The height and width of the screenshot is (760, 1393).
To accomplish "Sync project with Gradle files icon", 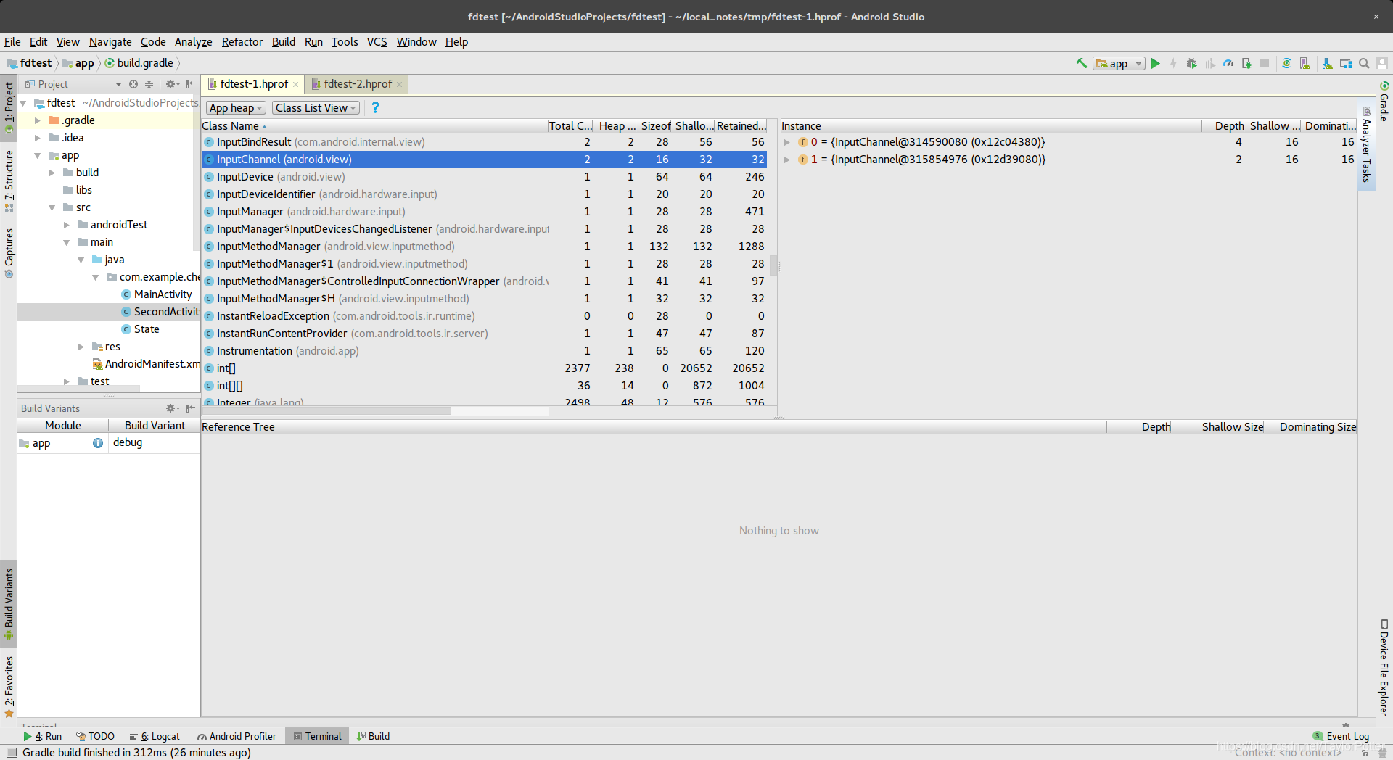I will point(1286,63).
